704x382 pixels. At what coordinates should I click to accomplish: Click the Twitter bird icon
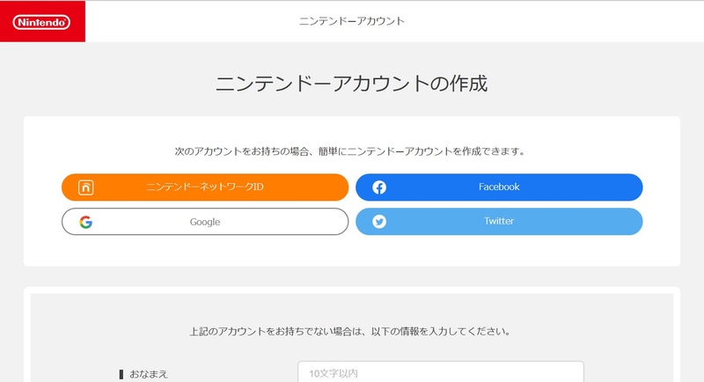click(x=379, y=221)
